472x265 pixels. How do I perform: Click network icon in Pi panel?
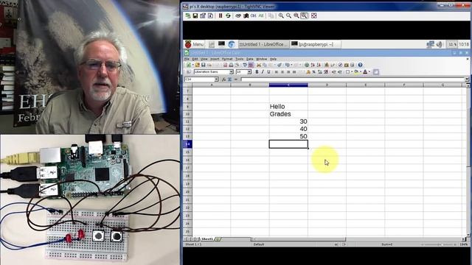[x=430, y=44]
